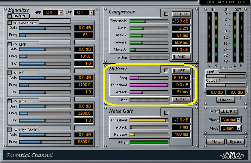Viewport: 251px width, 163px height.
Task: Adjust the HMF Gain slider
Action: [45, 106]
